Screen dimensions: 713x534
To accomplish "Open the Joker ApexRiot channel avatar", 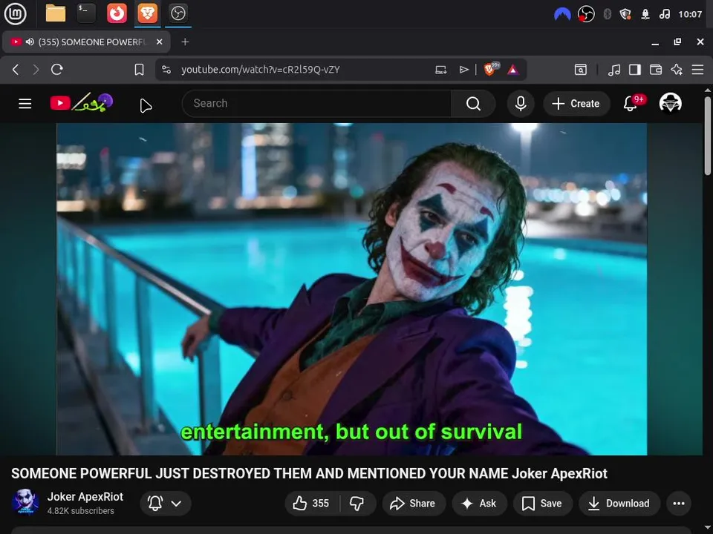I will coord(25,503).
